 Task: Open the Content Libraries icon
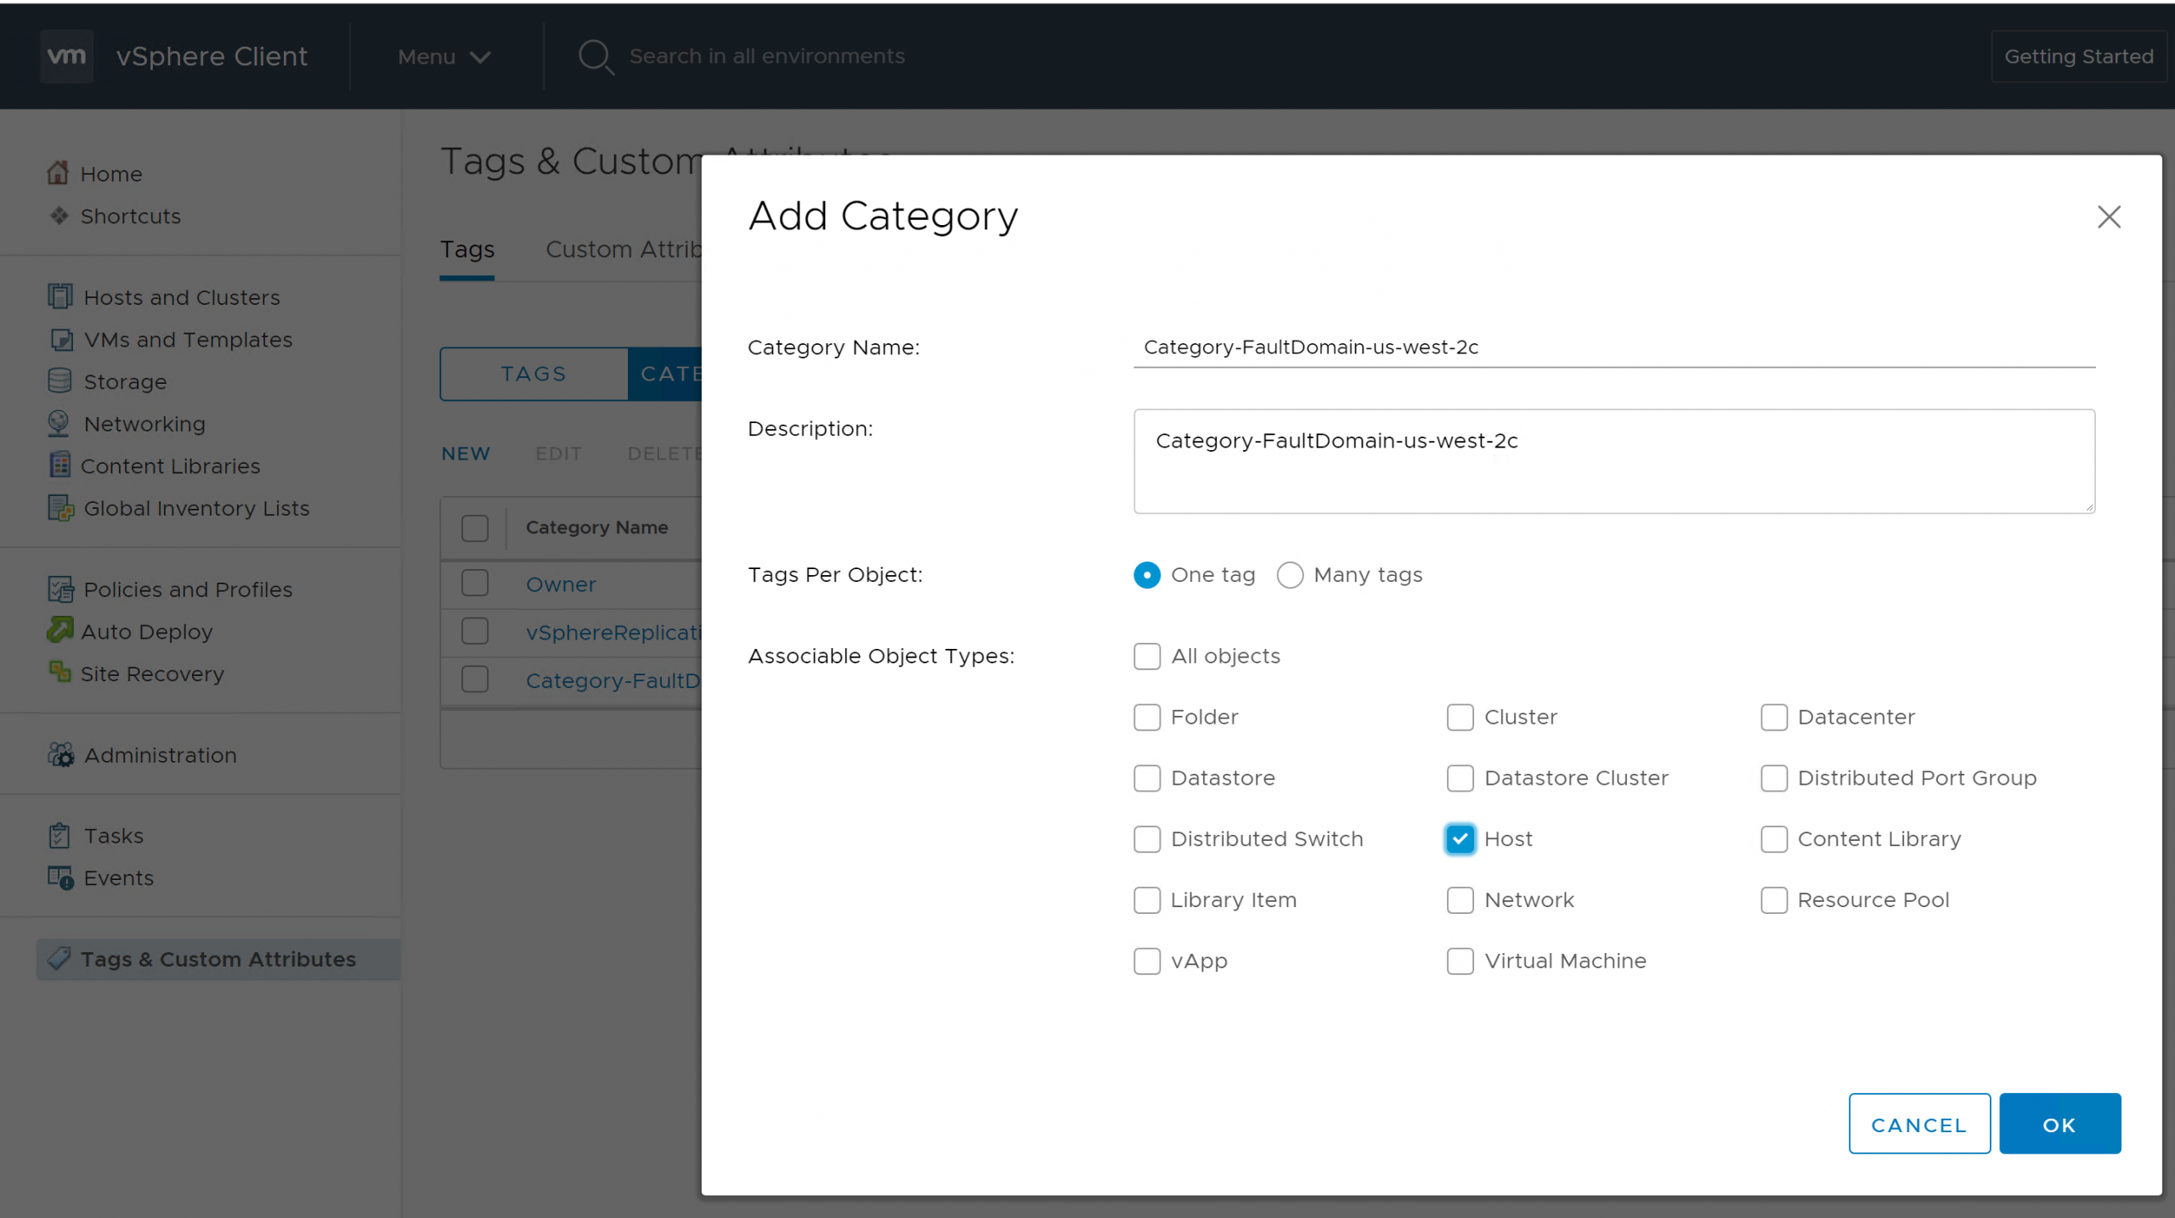coord(59,465)
